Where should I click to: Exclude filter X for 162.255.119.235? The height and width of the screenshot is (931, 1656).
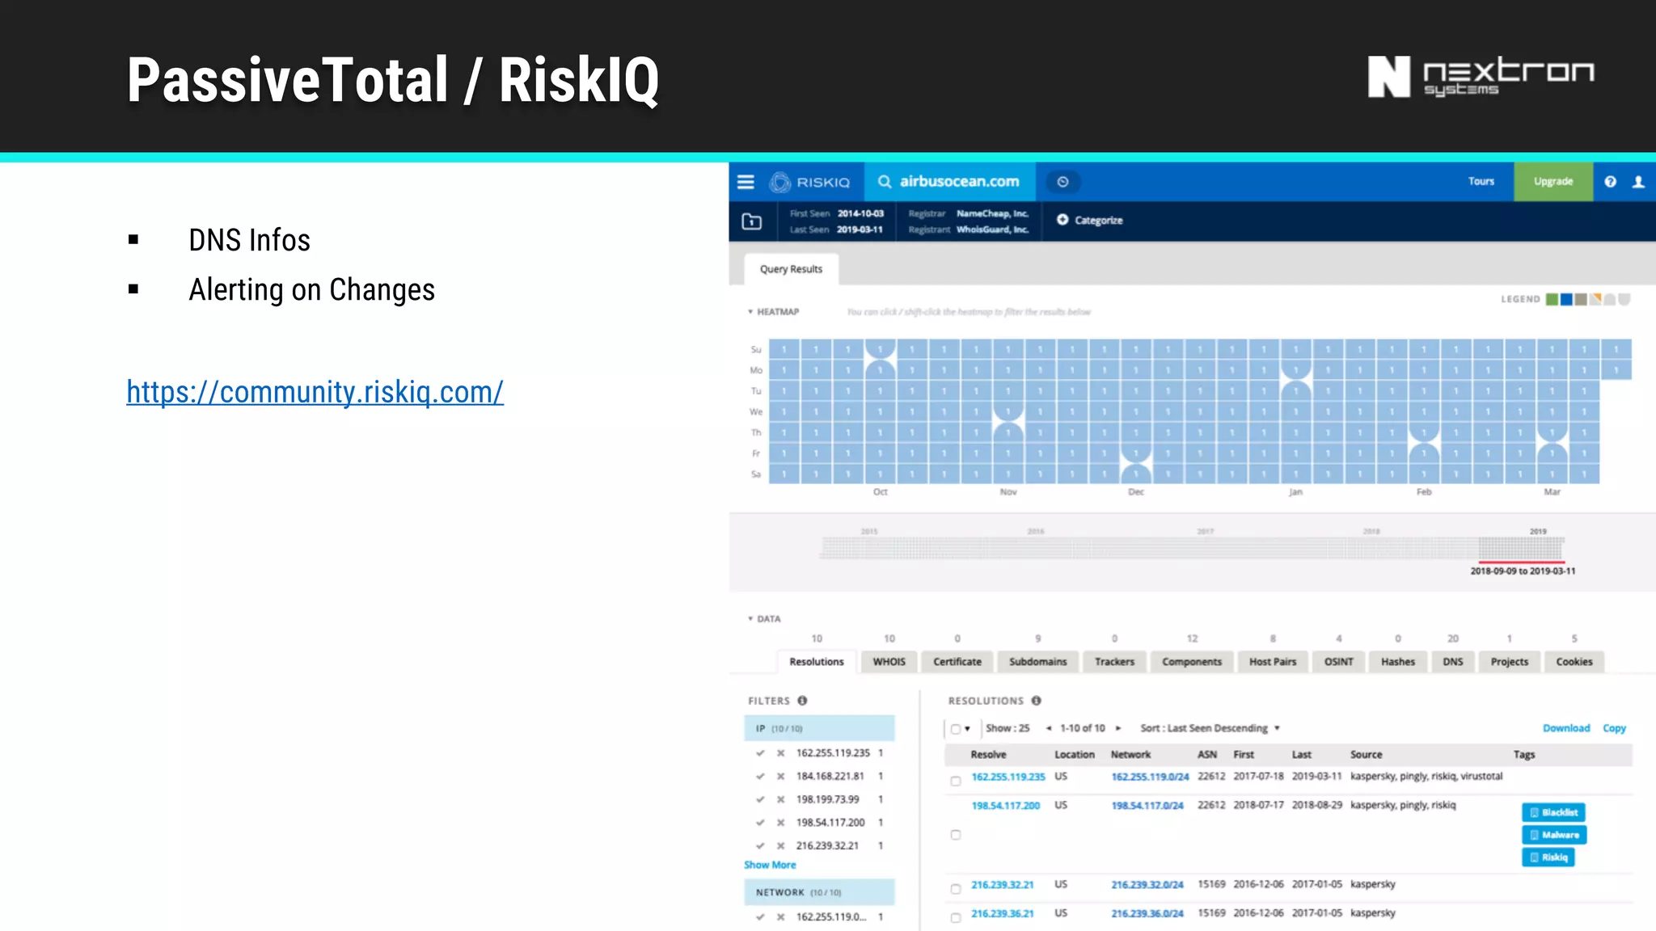(780, 753)
